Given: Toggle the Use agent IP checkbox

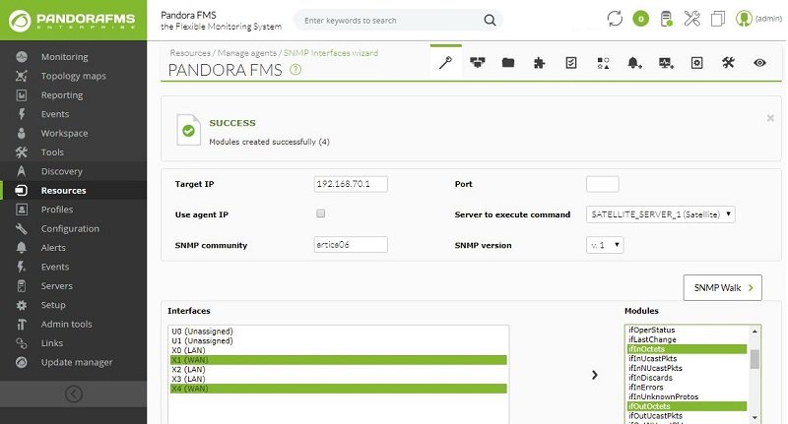Looking at the screenshot, I should click(321, 213).
